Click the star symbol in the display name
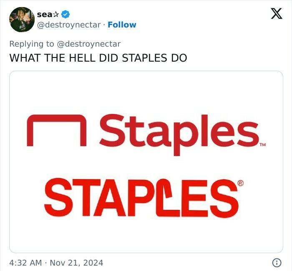This screenshot has height=271, width=292. (x=57, y=14)
